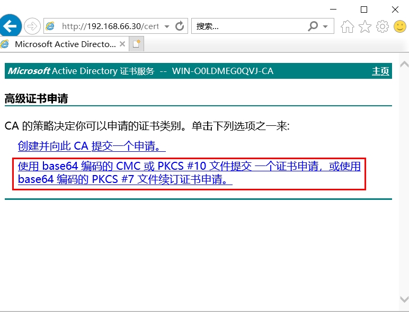
Task: Open the base64 编码的 CMC 或 PKCS #10 link
Action: coord(189,173)
